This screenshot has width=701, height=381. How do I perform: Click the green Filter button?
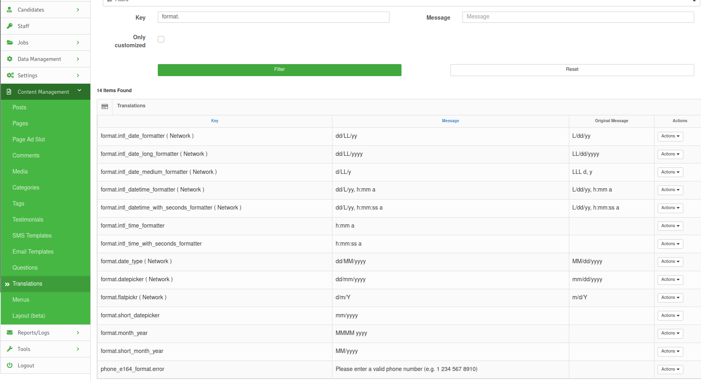coord(279,70)
